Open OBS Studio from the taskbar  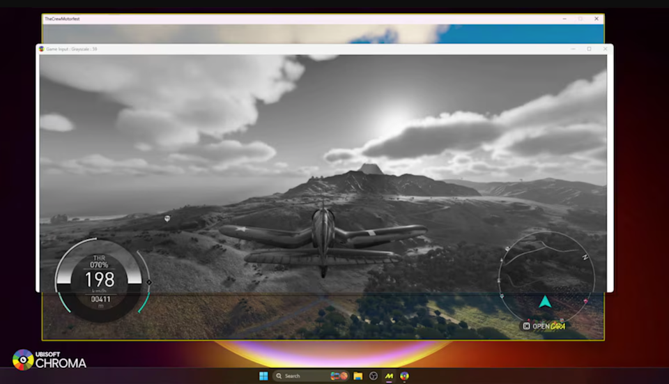(x=374, y=376)
